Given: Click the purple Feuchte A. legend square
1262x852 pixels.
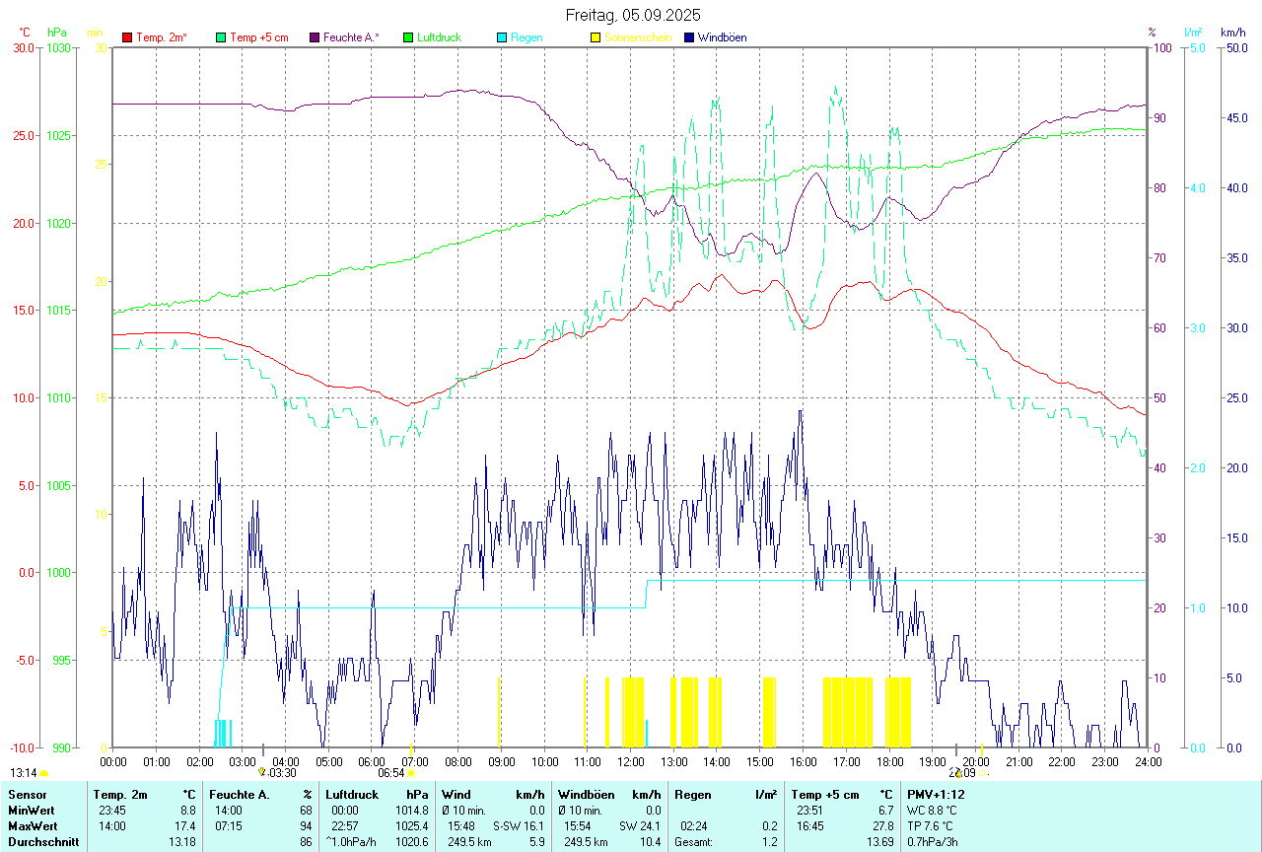Looking at the screenshot, I should [x=315, y=37].
